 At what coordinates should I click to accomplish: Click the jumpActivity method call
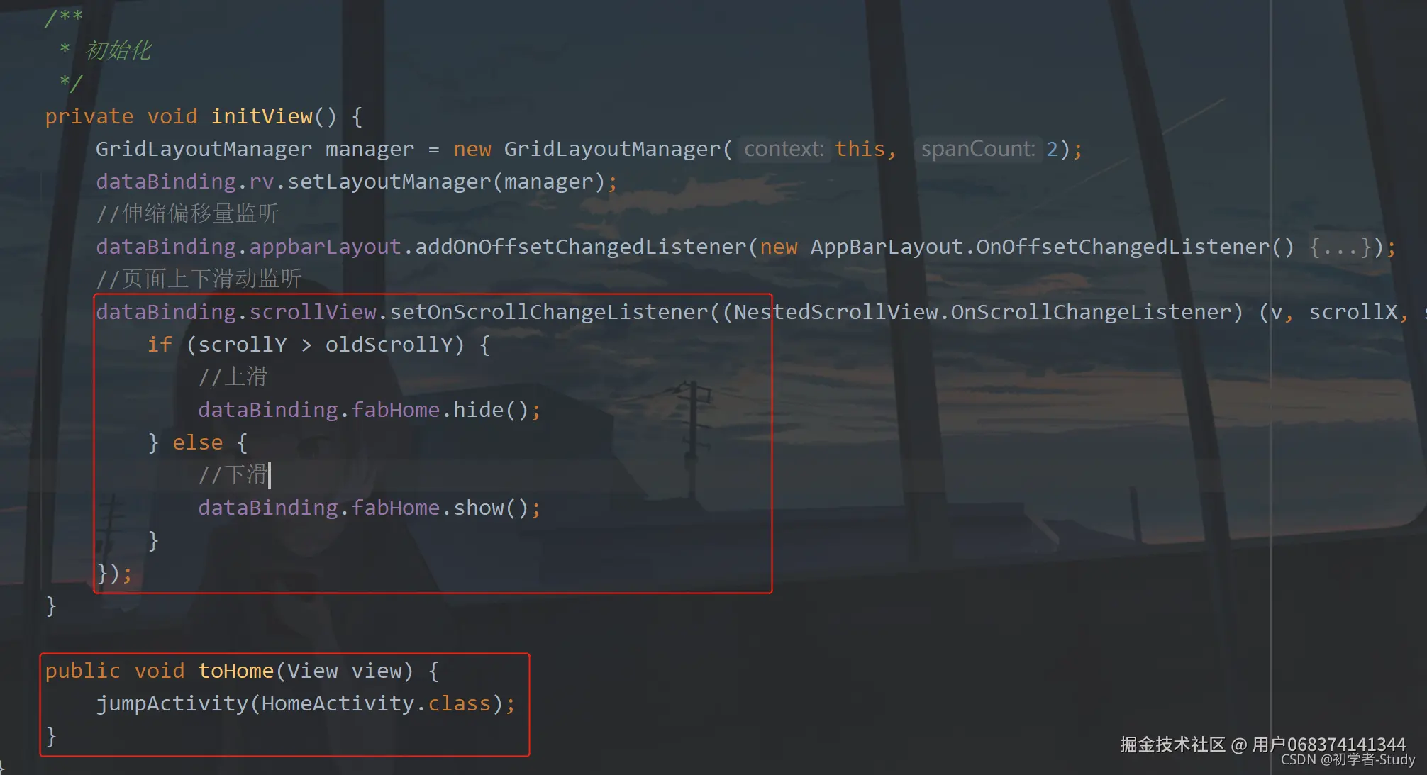[172, 704]
